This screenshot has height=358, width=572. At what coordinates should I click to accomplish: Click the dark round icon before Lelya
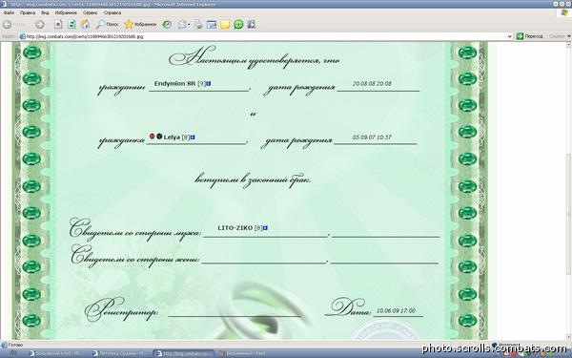pyautogui.click(x=159, y=137)
